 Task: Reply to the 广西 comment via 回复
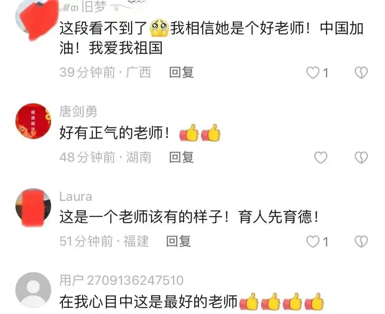181,72
